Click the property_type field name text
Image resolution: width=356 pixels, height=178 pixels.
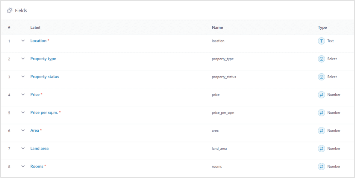point(222,59)
